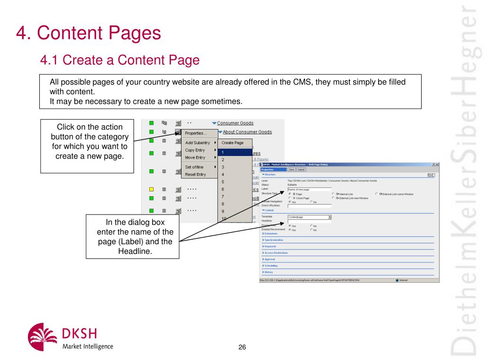
Task: Click the green status square beside About Consumer Goods
Action: coord(151,132)
